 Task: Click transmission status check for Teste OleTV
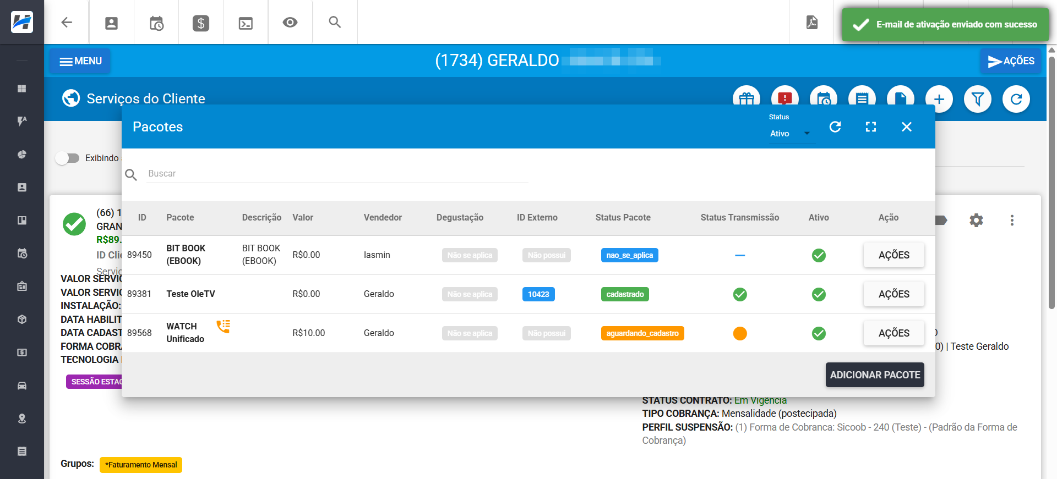point(740,294)
